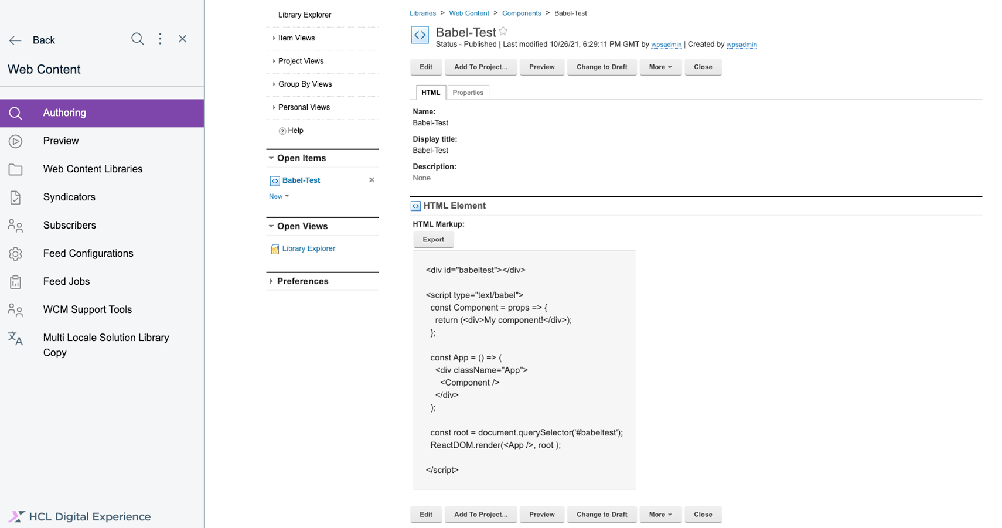This screenshot has width=1002, height=528.
Task: Expand Item Views
Action: coord(296,38)
